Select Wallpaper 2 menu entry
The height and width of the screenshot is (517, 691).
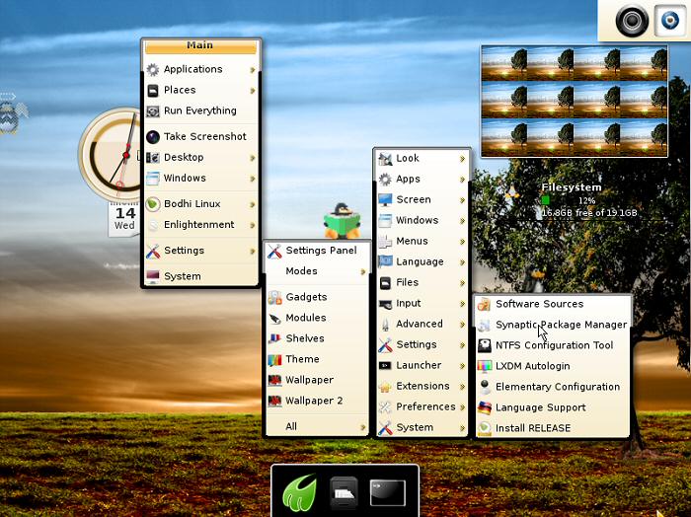(317, 401)
